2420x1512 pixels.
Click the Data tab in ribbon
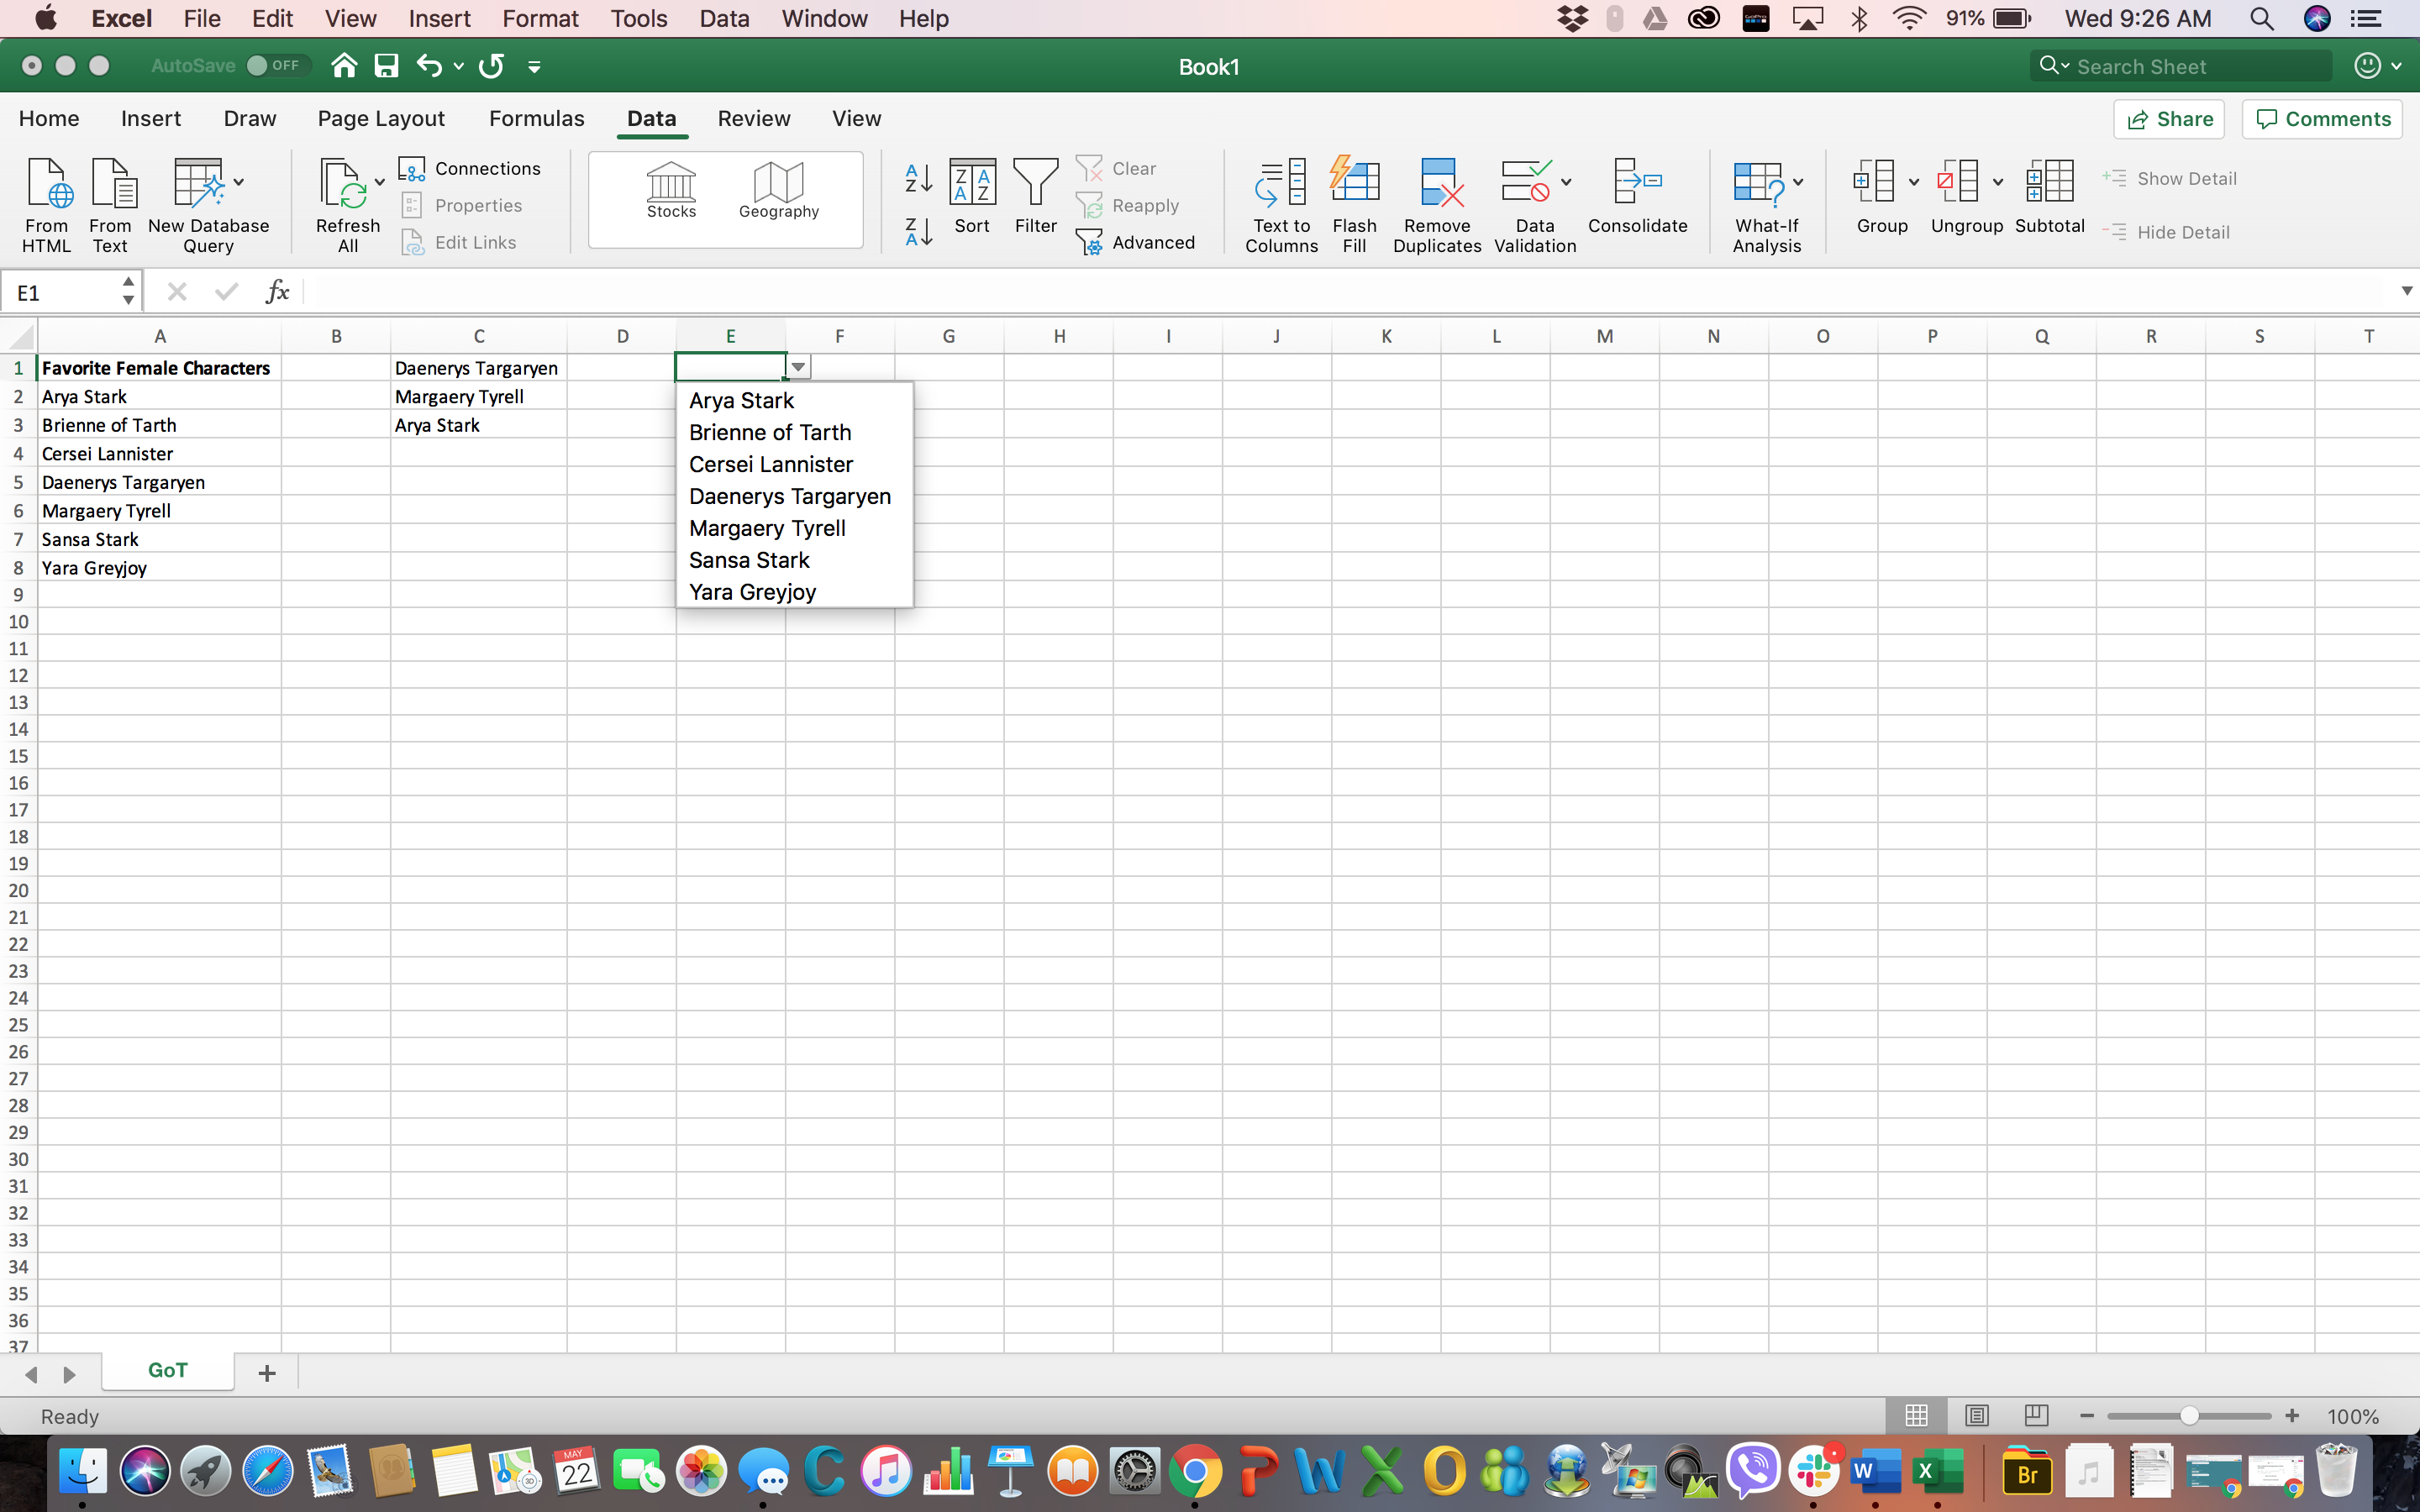point(650,118)
